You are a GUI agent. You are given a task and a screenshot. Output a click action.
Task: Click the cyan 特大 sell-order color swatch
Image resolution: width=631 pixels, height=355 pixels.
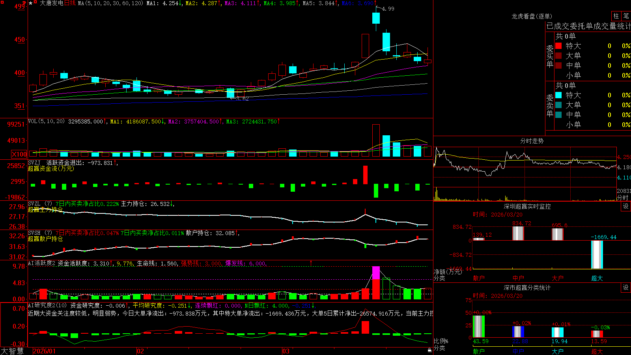(558, 95)
